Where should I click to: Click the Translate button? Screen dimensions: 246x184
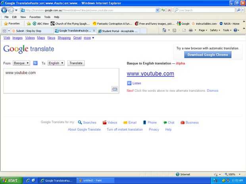76,63
